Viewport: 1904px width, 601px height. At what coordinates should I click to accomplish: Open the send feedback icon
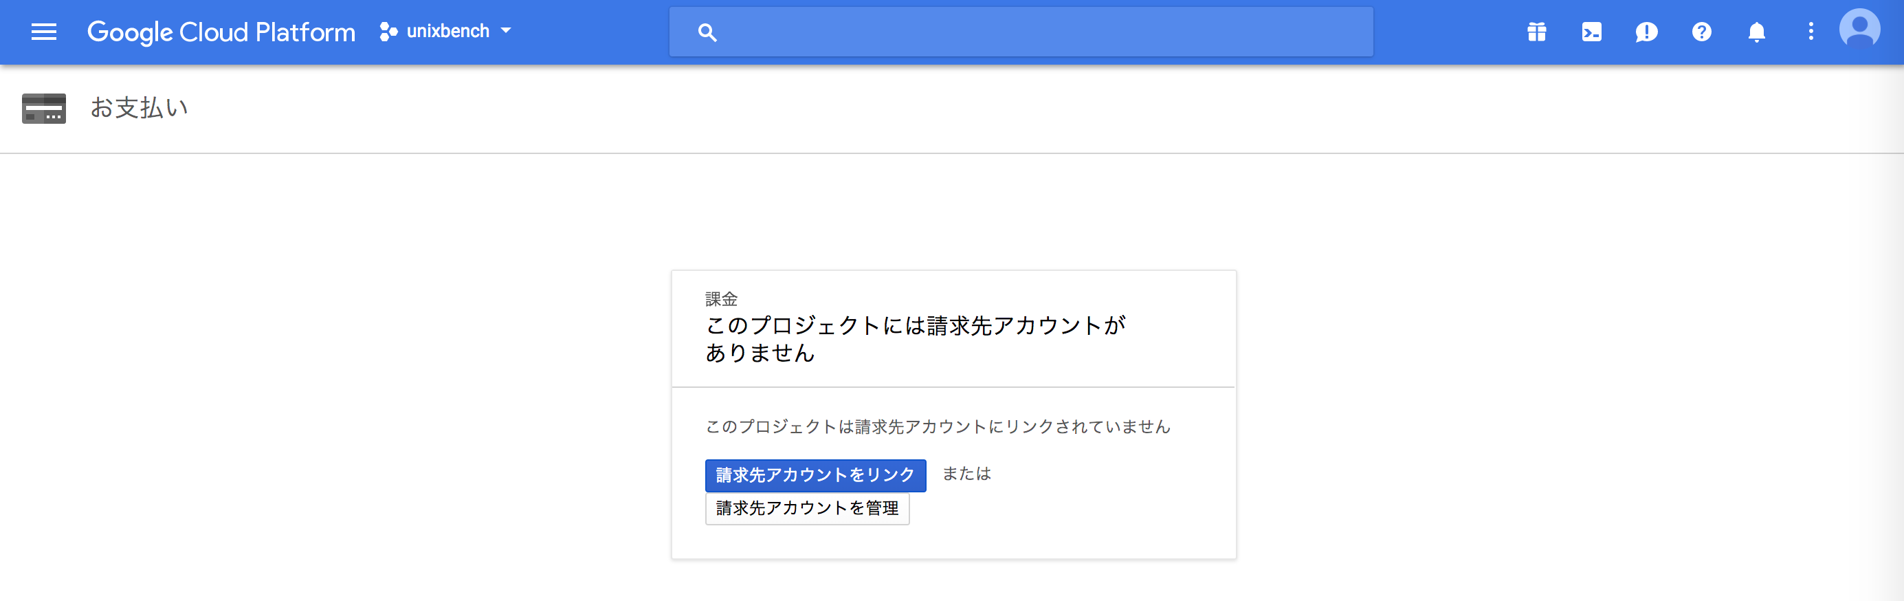[1646, 32]
